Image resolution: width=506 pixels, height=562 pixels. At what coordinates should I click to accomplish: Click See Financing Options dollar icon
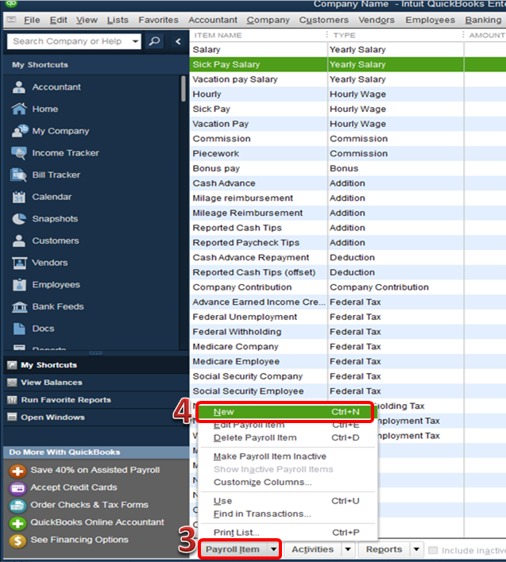pyautogui.click(x=17, y=541)
